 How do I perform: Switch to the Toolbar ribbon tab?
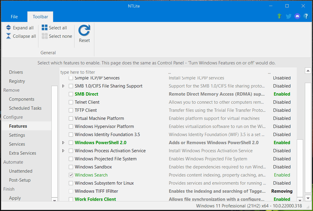40,17
